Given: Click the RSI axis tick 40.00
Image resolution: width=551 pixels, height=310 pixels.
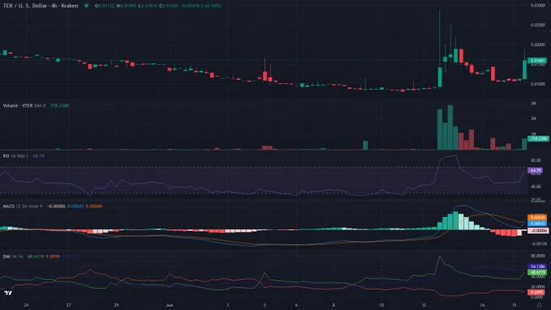Looking at the screenshot, I should [x=536, y=187].
